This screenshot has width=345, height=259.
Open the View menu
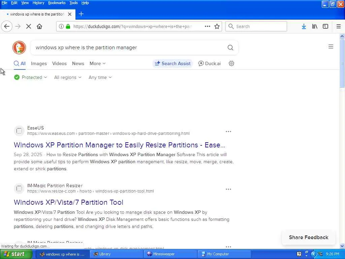pos(25,3)
